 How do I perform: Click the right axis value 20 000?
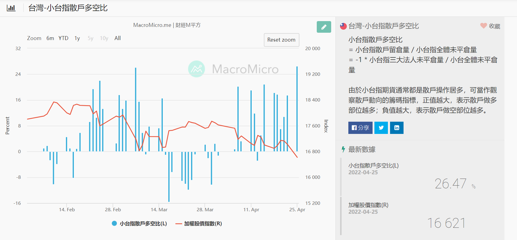pos(313,49)
